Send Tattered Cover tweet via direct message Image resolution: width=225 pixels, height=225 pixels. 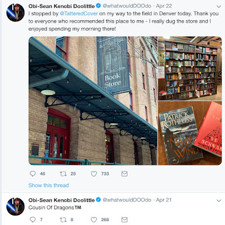(x=124, y=174)
